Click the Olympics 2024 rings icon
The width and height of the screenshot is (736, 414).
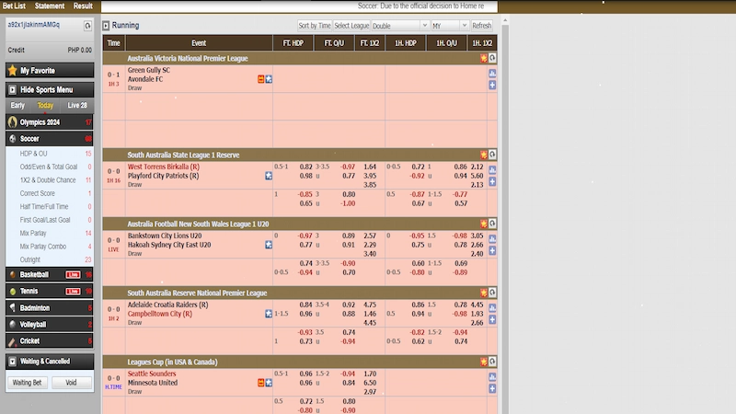[x=12, y=122]
